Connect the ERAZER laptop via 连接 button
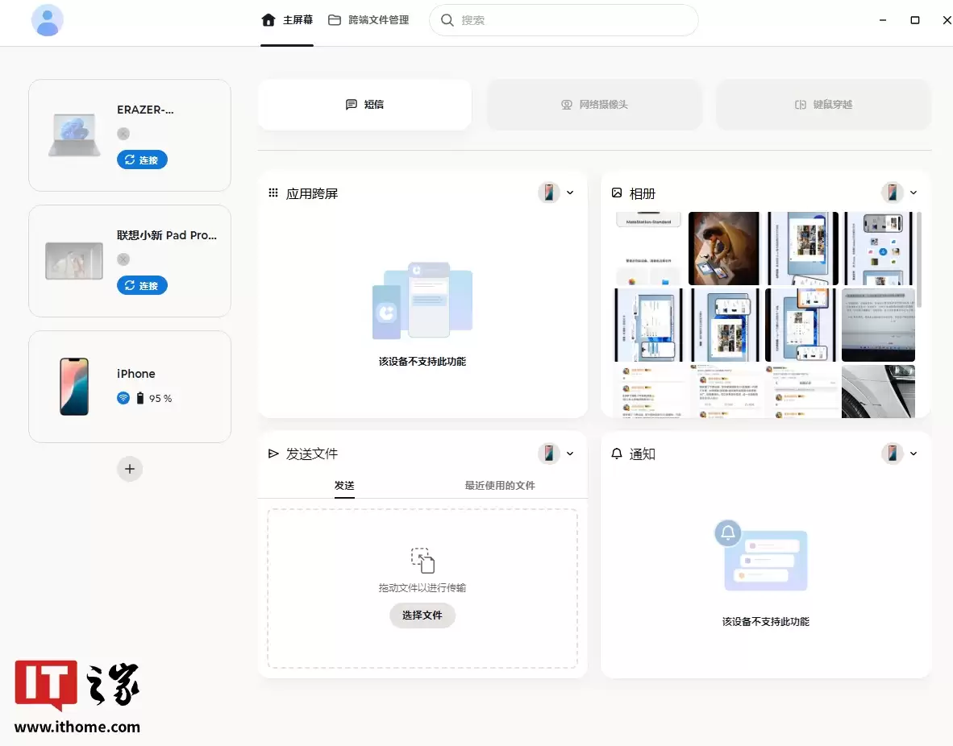Viewport: 953px width, 746px height. [142, 159]
